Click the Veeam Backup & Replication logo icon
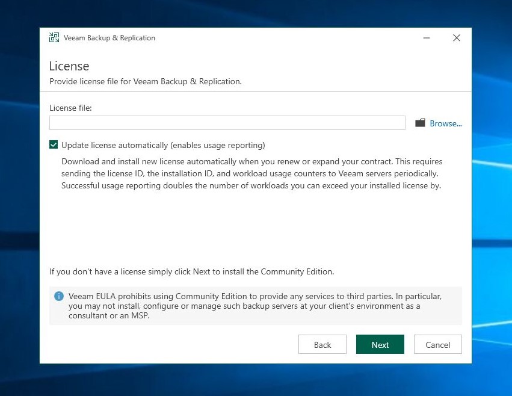The height and width of the screenshot is (396, 512). click(x=54, y=37)
